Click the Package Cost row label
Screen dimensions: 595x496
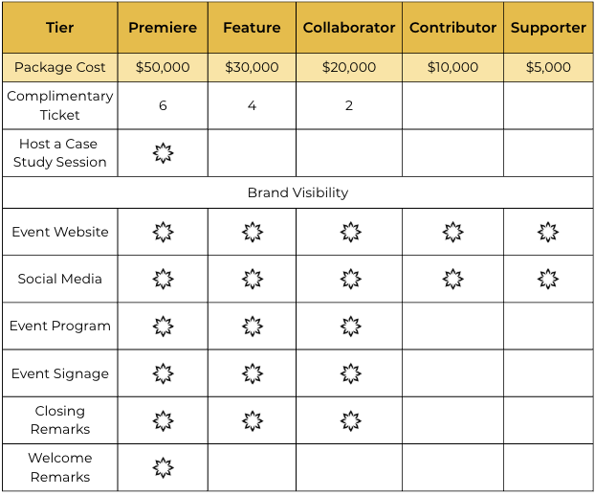point(60,67)
